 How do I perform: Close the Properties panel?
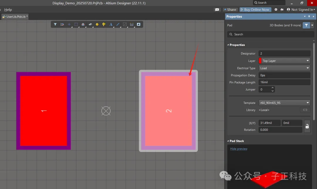click(313, 16)
